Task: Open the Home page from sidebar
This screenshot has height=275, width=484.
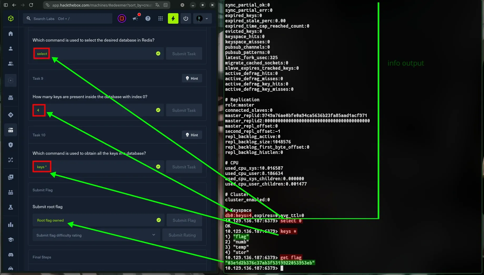Action: click(11, 34)
